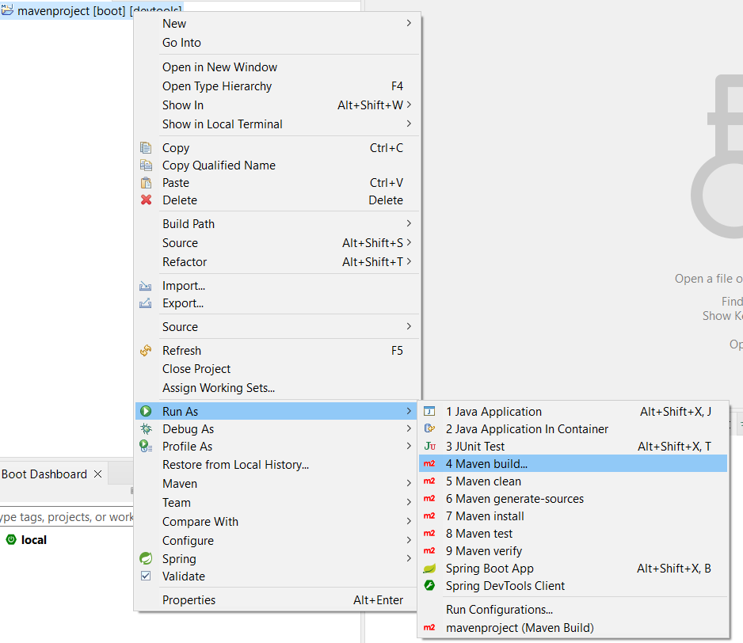743x643 pixels.
Task: Expand the Maven submenu arrow
Action: 409,483
